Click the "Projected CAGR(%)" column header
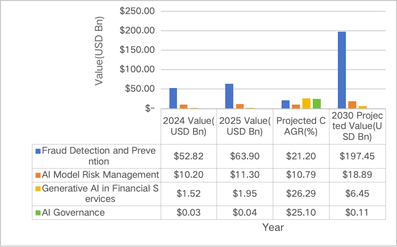This screenshot has width=397, height=247. coord(301,126)
